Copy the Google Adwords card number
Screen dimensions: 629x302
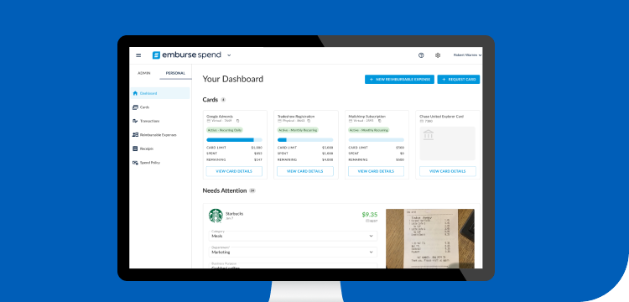[237, 121]
